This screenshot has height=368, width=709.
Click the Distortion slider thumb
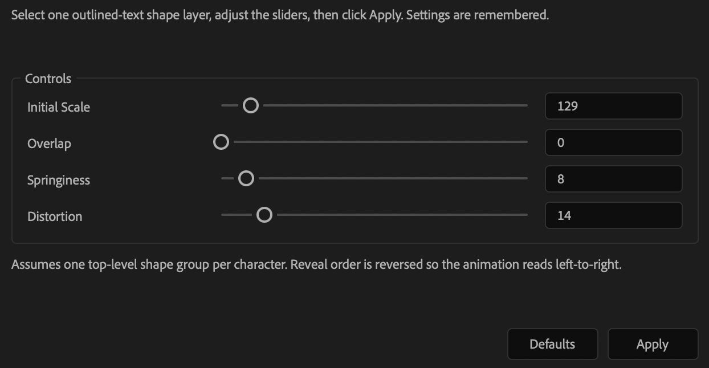tap(264, 215)
